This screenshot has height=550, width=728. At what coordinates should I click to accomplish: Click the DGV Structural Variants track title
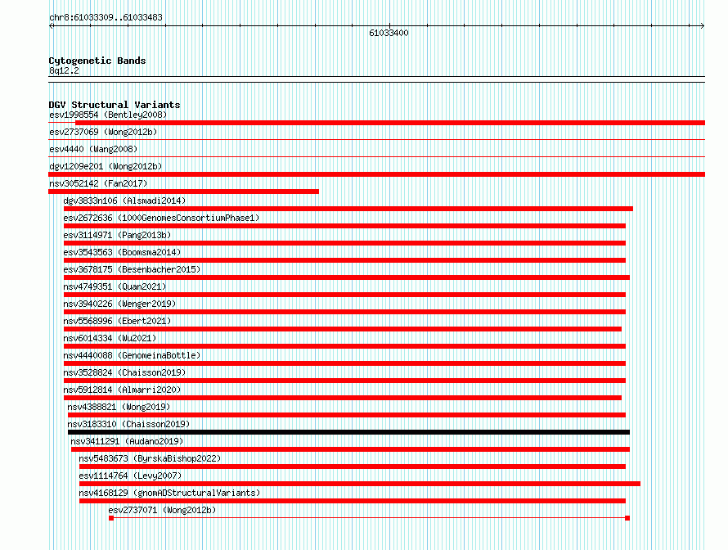coord(115,105)
